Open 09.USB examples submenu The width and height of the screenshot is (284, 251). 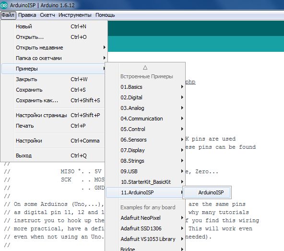coord(145,171)
